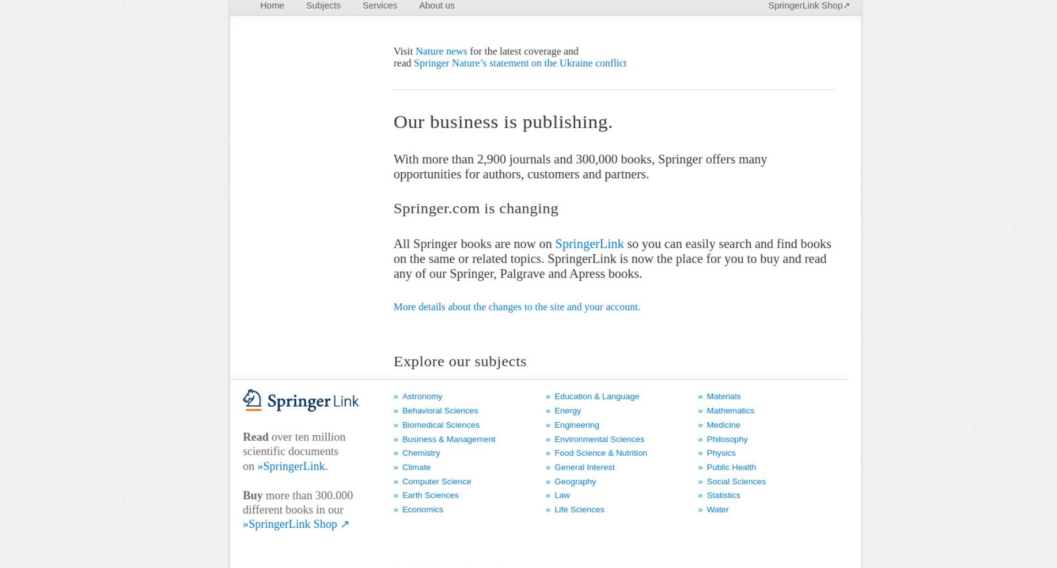The image size is (1057, 568).
Task: Open the SpringerLink link in paragraph
Action: 589,244
